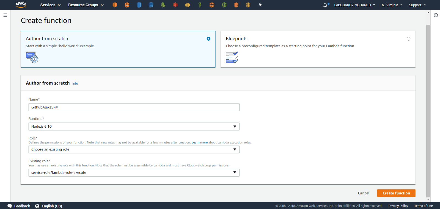The image size is (440, 209).
Task: Click the English (US) language label
Action: coord(52,206)
